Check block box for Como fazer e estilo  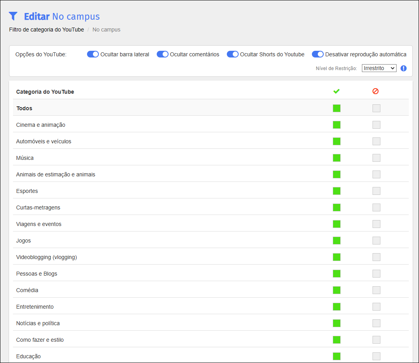coord(376,340)
